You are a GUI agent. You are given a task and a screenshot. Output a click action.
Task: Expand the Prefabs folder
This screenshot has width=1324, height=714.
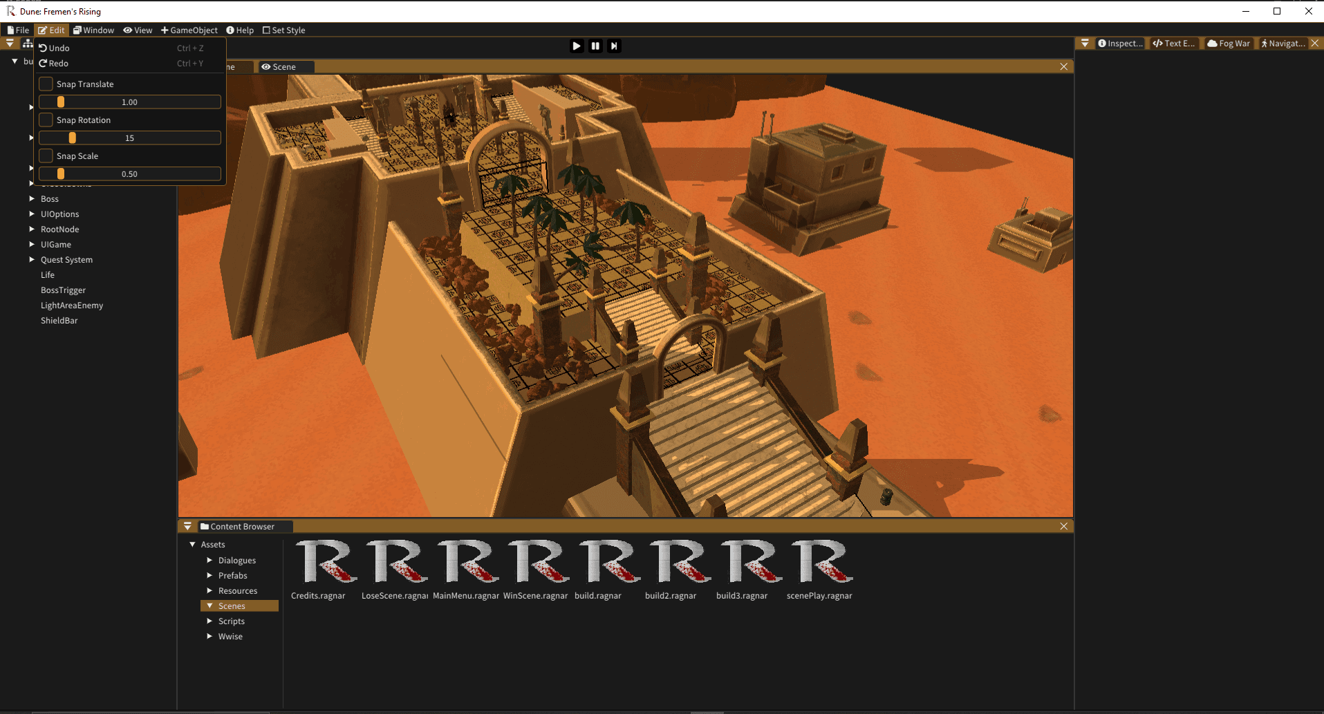(x=209, y=575)
